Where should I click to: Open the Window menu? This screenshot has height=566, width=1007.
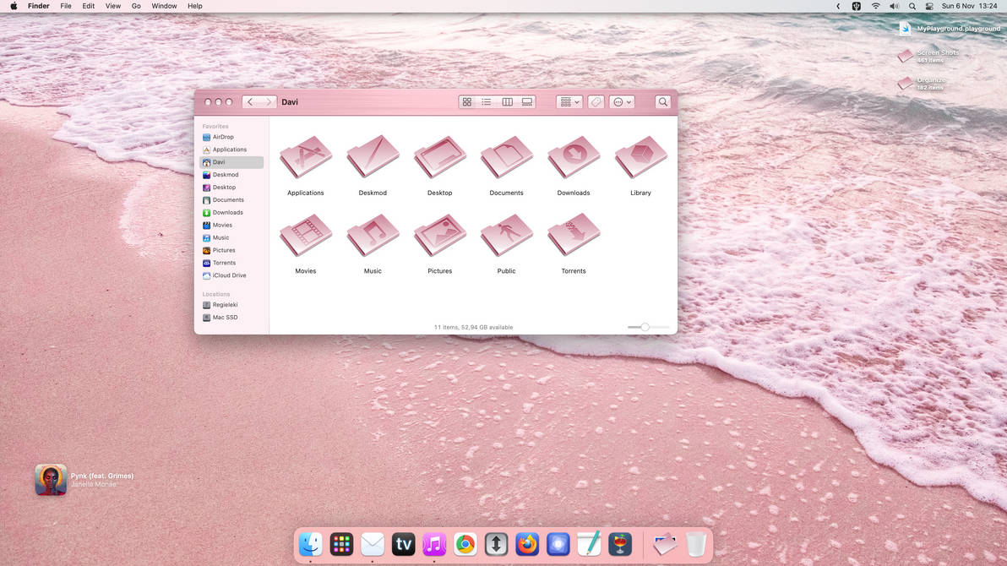164,6
